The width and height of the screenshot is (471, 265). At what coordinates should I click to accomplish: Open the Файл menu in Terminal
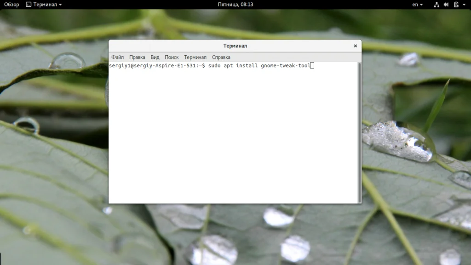click(117, 57)
